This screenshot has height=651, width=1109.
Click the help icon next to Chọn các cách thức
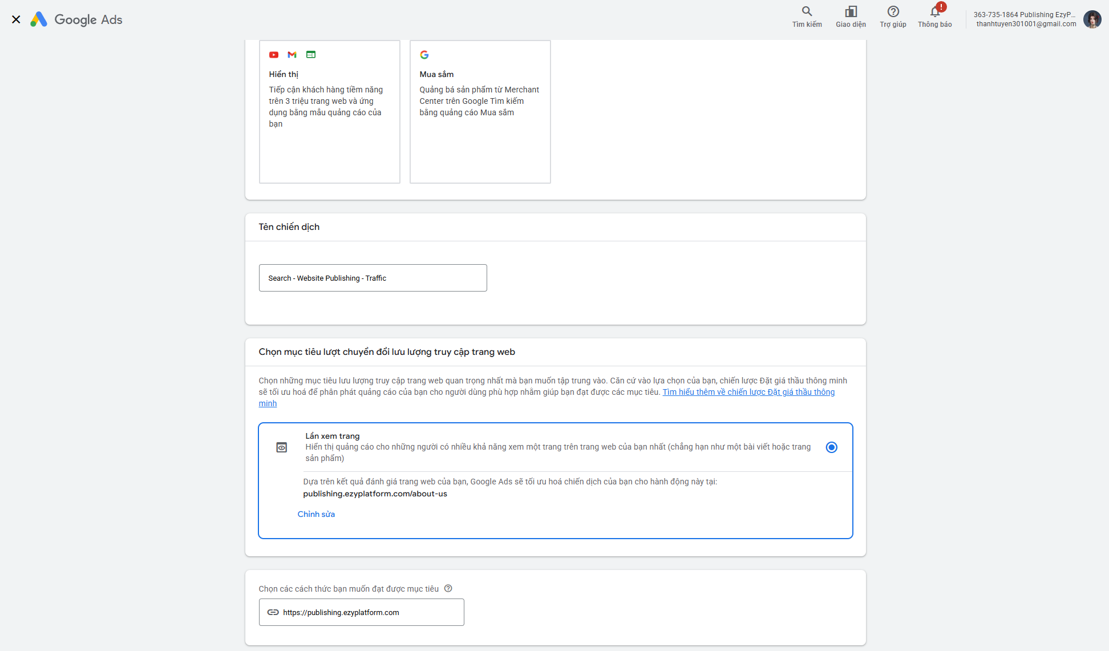point(448,588)
